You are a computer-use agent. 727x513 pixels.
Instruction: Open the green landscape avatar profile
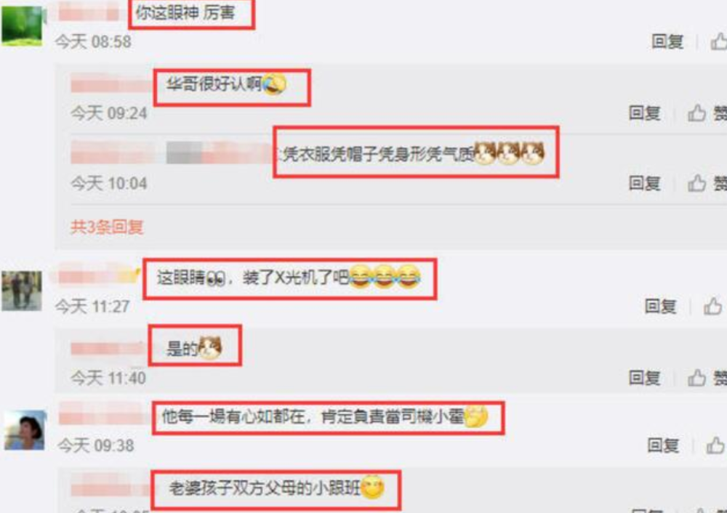22,25
